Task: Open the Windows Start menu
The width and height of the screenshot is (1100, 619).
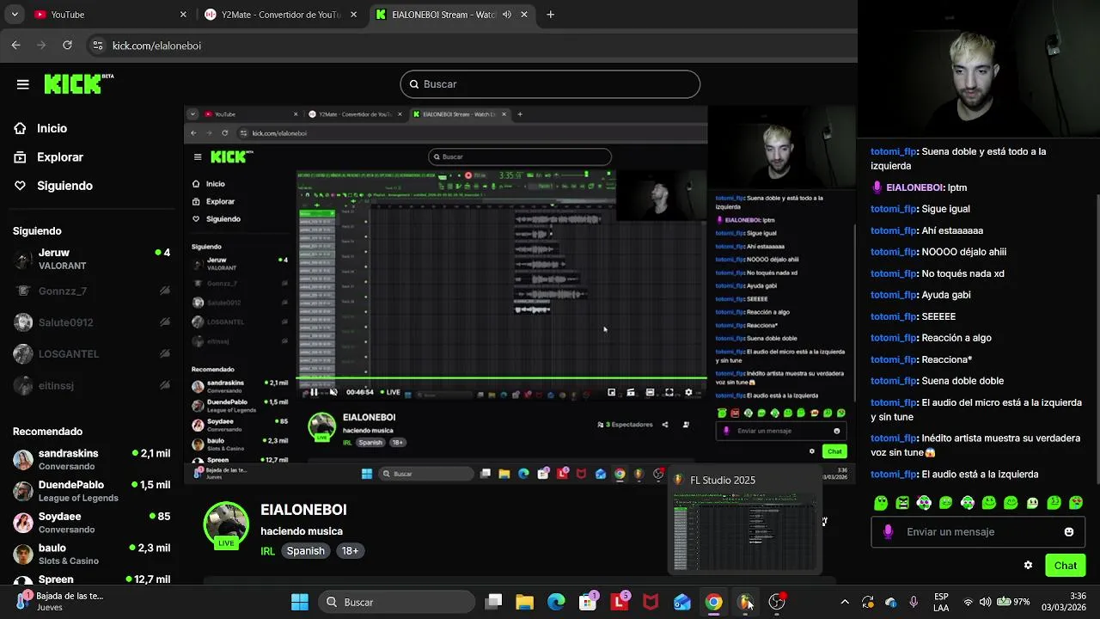Action: [x=300, y=603]
